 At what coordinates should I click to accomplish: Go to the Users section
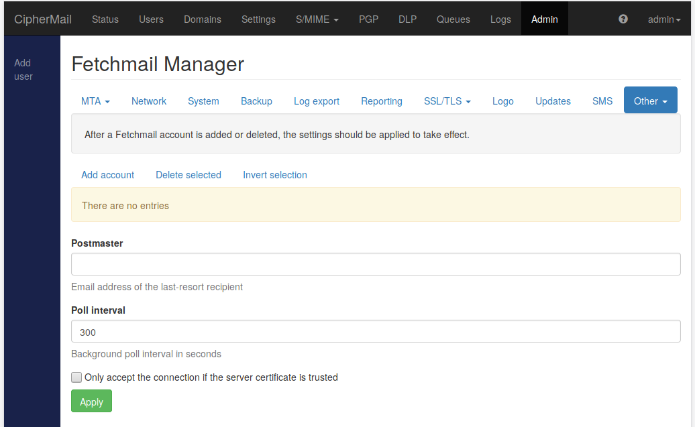(151, 19)
